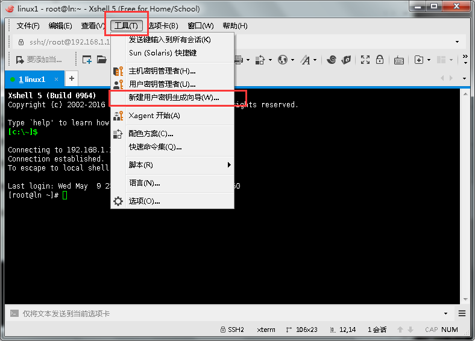Open 用户密钥管理者(U)...
The width and height of the screenshot is (475, 341).
pyautogui.click(x=172, y=84)
